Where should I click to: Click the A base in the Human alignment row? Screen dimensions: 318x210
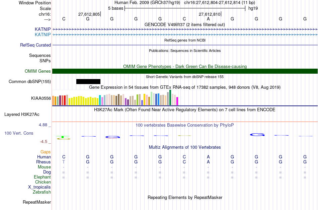(x=208, y=157)
